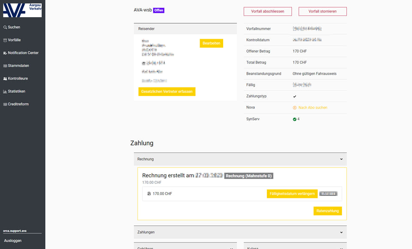The height and width of the screenshot is (249, 412).
Task: Click the Notification Center sidebar icon
Action: coord(5,53)
